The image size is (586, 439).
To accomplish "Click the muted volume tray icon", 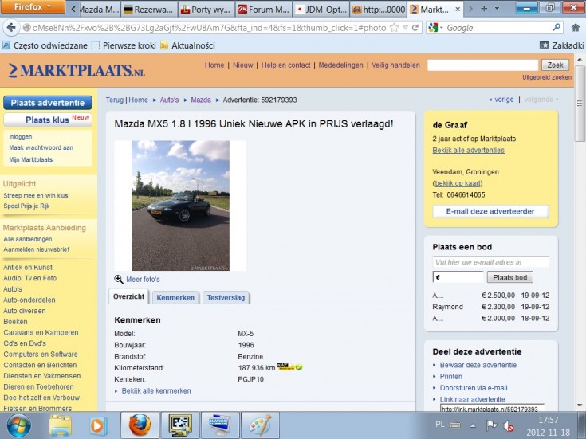I will tap(509, 425).
